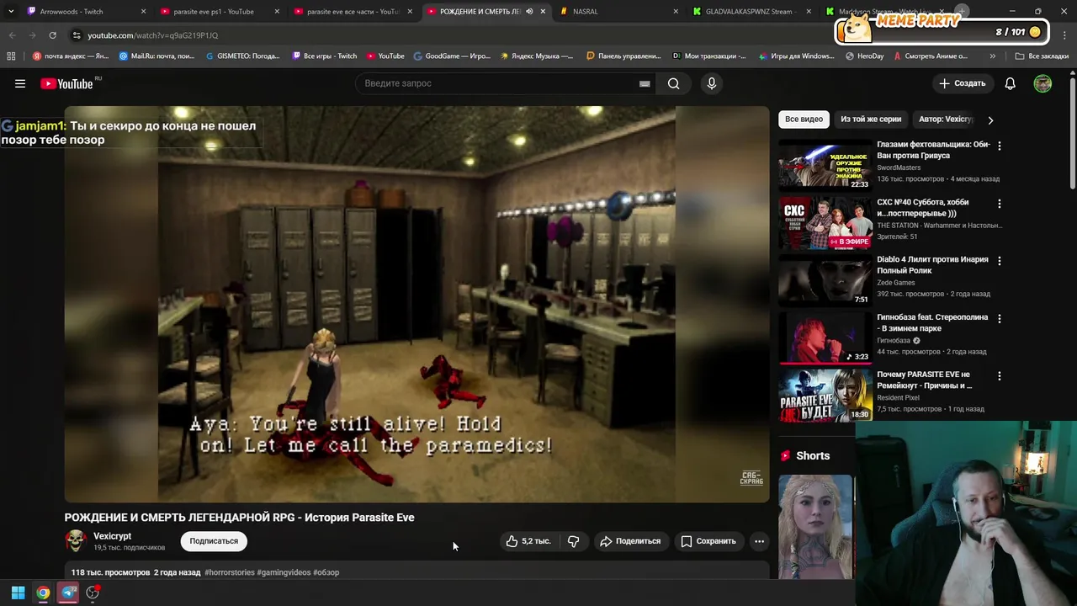The image size is (1077, 606).
Task: Like the video with thumbs up
Action: [528, 541]
